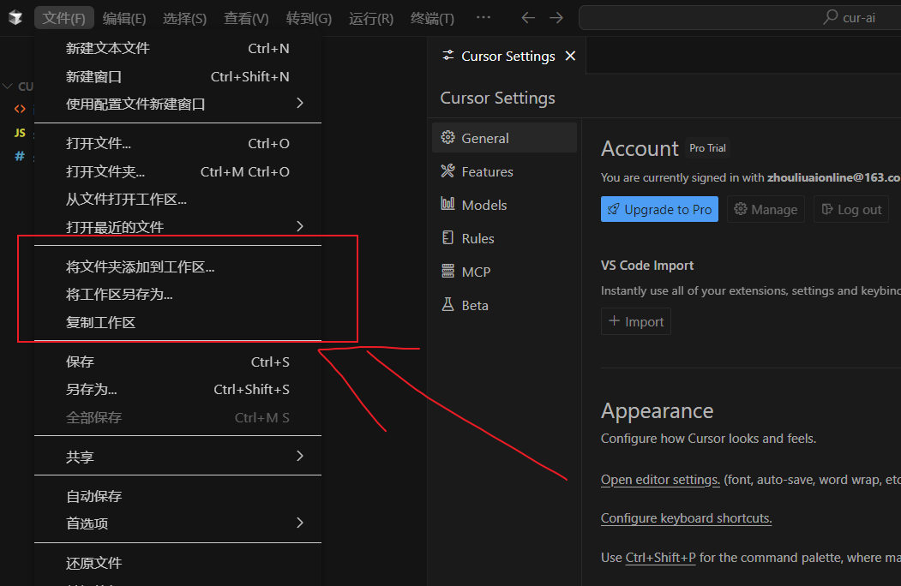Viewport: 901px width, 586px height.
Task: Click the HTML file icon in explorer
Action: (x=20, y=109)
